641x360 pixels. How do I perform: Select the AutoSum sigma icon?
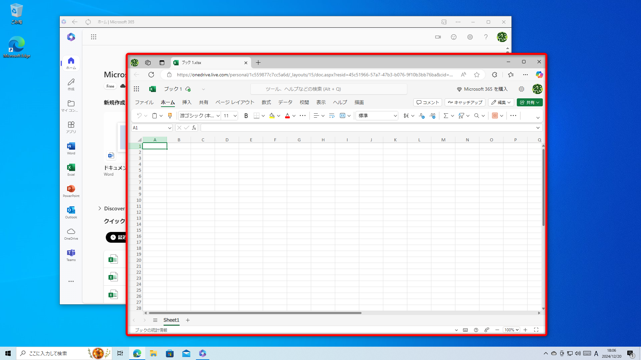click(446, 116)
